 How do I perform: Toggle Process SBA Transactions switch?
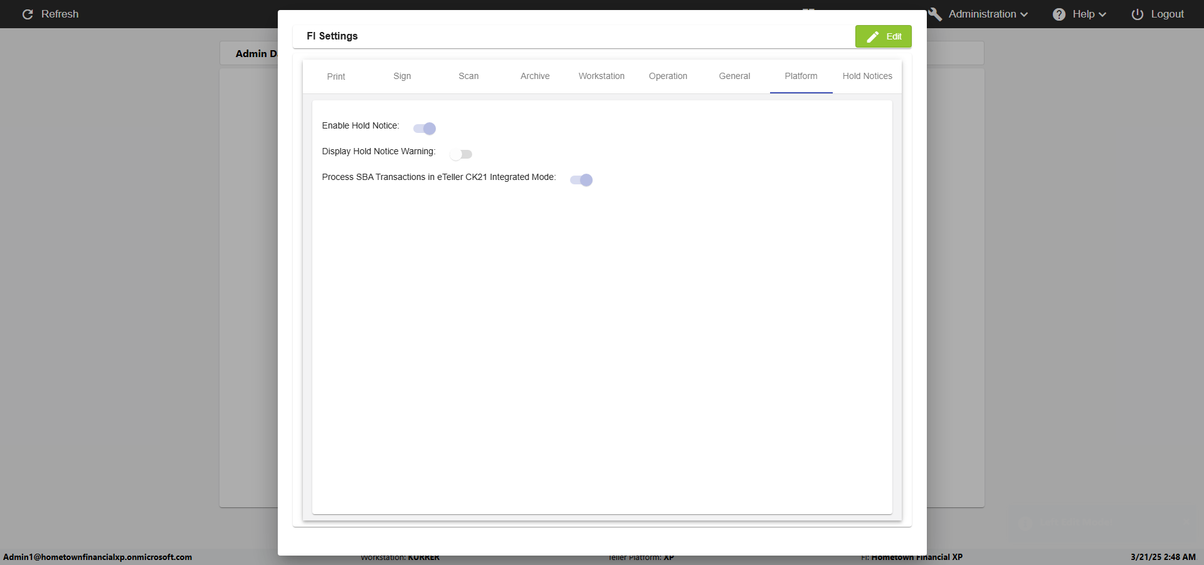[581, 180]
